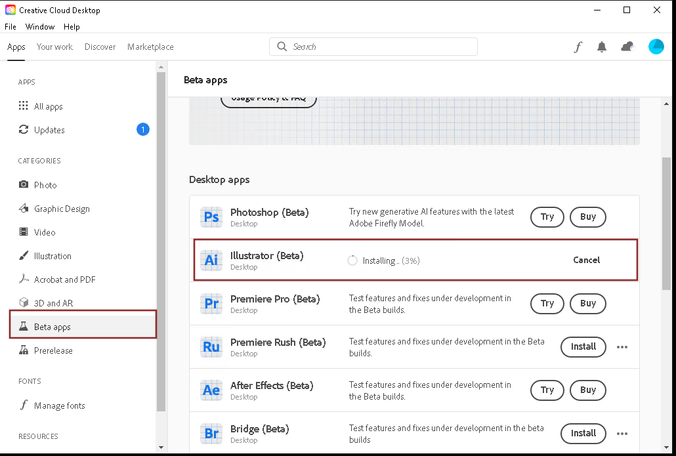Open more options for Bridge Beta
Screen dimensions: 676x456
622,433
